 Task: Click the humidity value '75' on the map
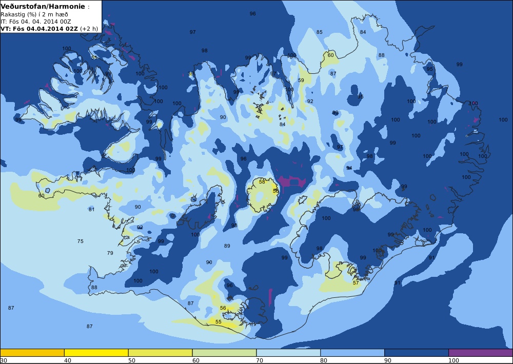point(80,241)
